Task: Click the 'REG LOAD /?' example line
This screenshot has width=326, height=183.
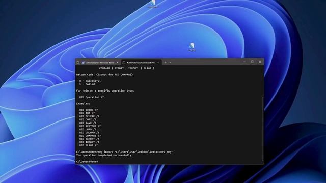Action: (88, 129)
